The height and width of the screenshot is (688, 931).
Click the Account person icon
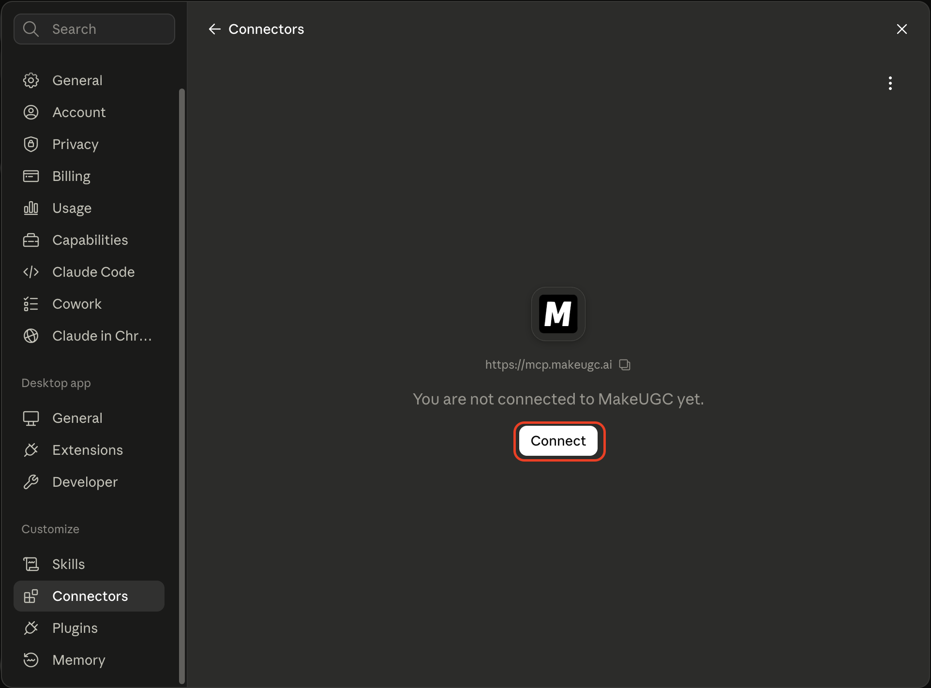pyautogui.click(x=31, y=112)
